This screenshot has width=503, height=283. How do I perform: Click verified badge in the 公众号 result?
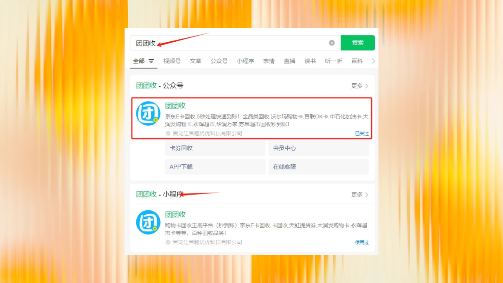point(168,133)
